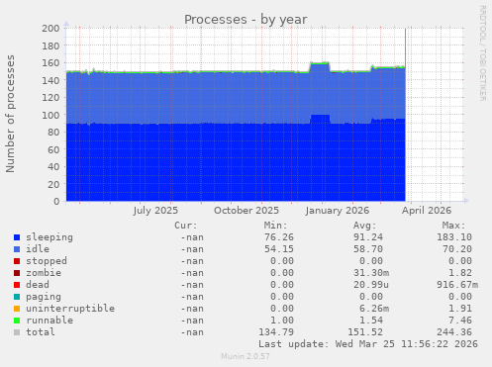Image resolution: width=492 pixels, height=367 pixels.
Task: Click the 'October 2025' axis label
Action: point(246,211)
